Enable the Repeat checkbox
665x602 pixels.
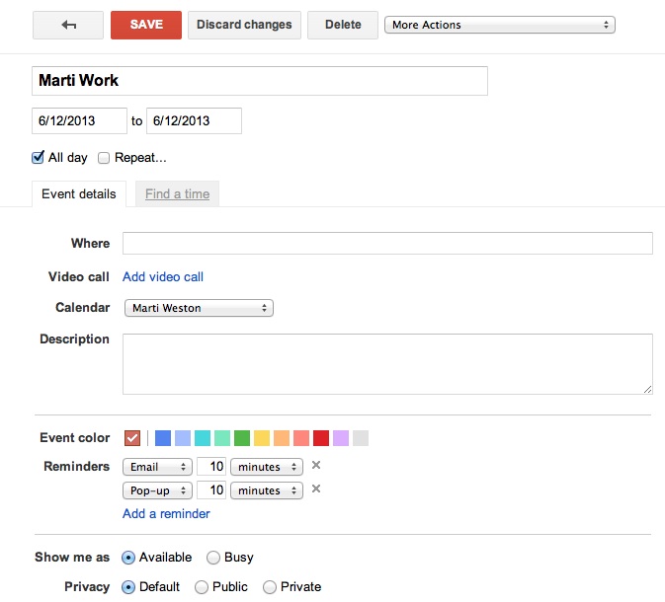pyautogui.click(x=104, y=158)
